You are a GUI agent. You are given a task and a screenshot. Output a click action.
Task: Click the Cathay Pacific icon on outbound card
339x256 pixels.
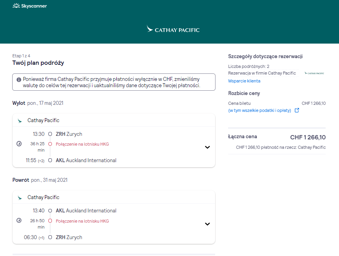tap(20, 121)
